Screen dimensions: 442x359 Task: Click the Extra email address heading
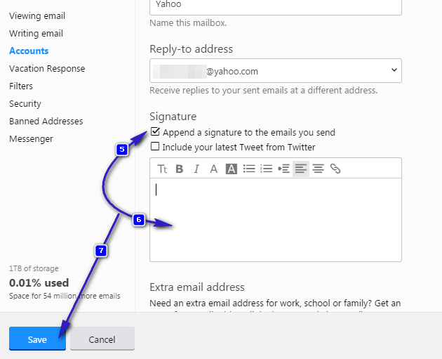pos(197,287)
